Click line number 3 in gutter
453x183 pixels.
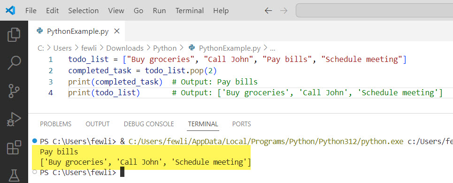click(51, 82)
